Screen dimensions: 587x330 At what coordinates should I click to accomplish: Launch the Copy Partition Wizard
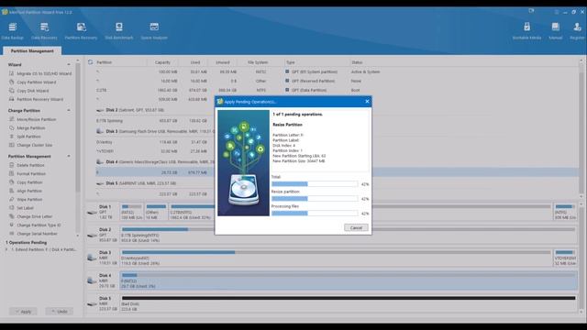tap(33, 82)
